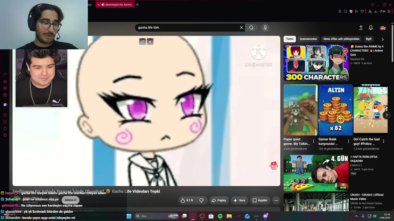Open a new browser tab with the plus
This screenshot has width=394, height=221.
pyautogui.click(x=137, y=5)
